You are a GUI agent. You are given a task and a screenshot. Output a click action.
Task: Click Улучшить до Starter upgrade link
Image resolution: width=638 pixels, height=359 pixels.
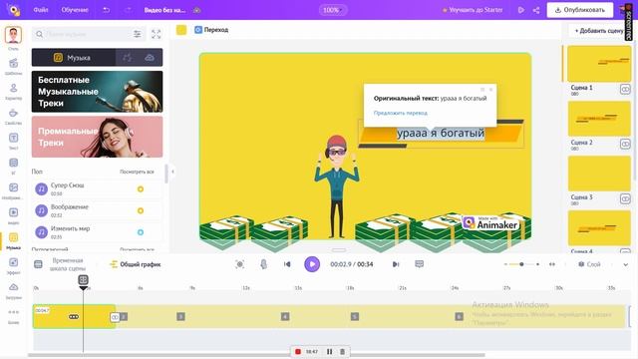tap(473, 10)
